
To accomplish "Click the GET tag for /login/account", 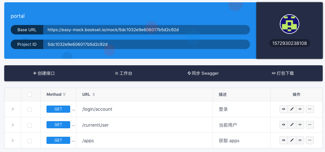I will coord(58,109).
